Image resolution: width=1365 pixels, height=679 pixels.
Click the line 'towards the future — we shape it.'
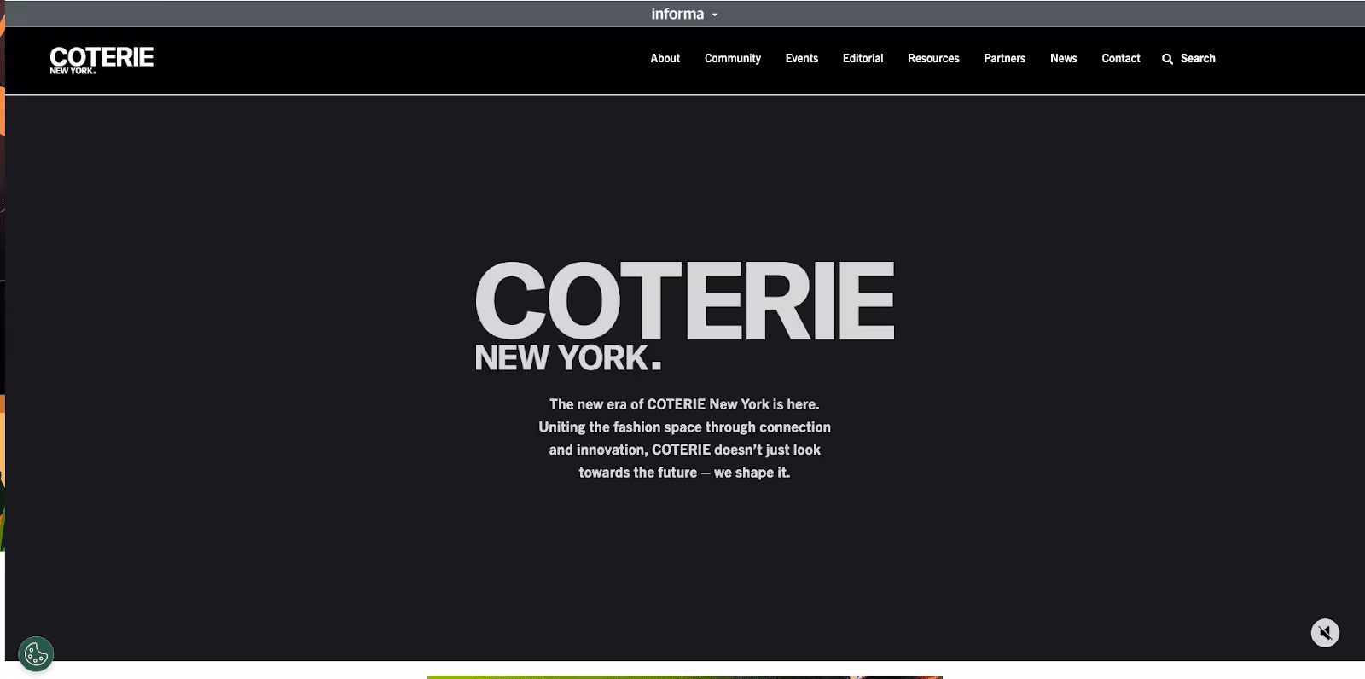(x=684, y=473)
